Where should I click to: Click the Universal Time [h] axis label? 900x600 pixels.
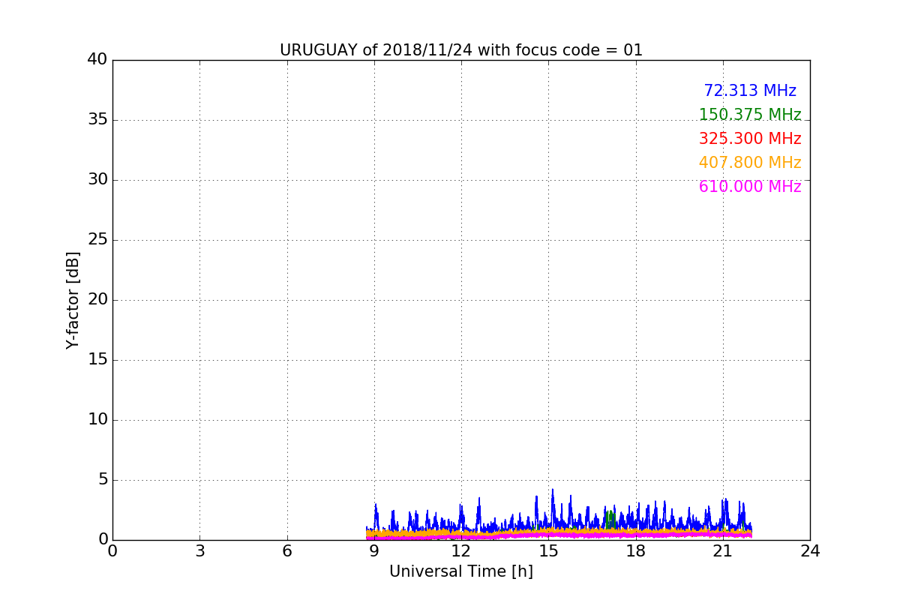[x=461, y=571]
